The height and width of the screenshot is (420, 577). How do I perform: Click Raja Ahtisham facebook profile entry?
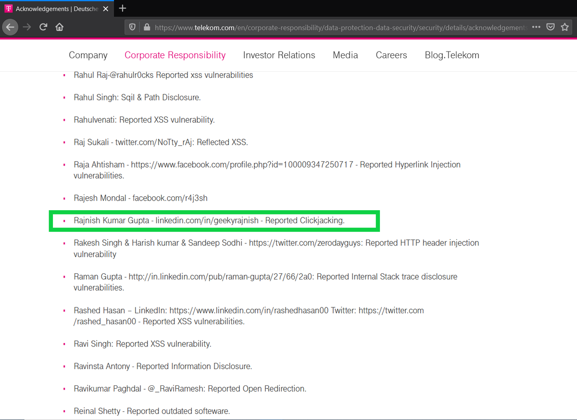[x=267, y=170]
